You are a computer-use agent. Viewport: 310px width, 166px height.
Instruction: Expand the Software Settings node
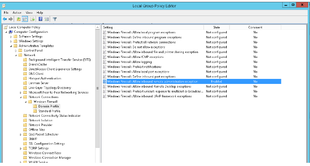coord(11,36)
